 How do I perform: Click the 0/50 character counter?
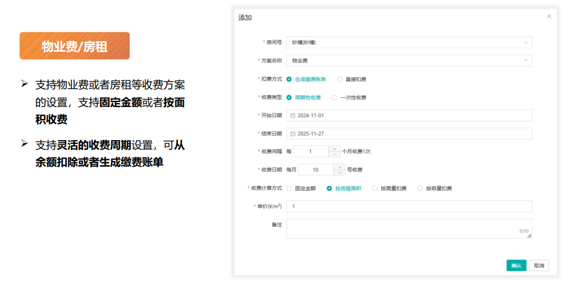[524, 231]
